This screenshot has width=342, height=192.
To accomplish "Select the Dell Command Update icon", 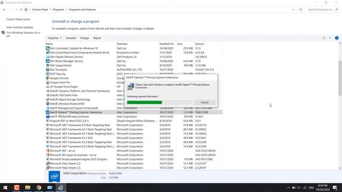I will [48, 48].
